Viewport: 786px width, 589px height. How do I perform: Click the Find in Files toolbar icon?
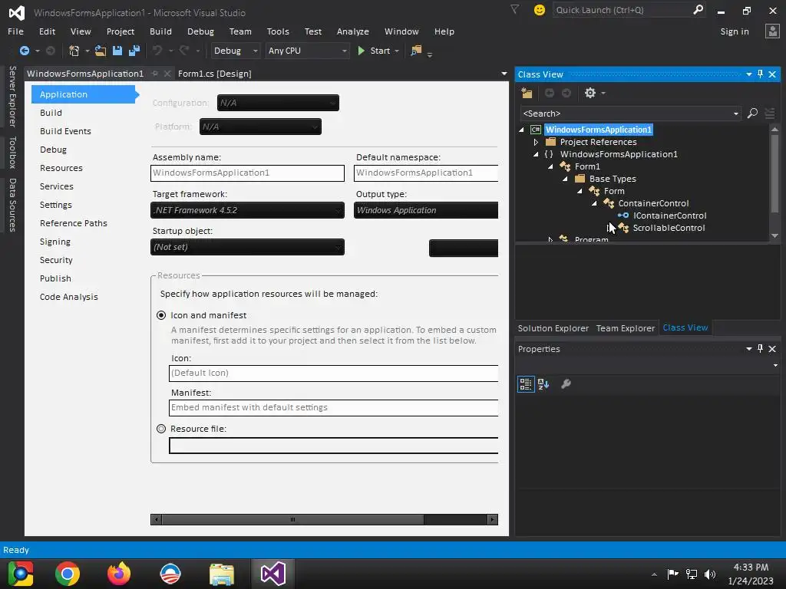pyautogui.click(x=416, y=51)
